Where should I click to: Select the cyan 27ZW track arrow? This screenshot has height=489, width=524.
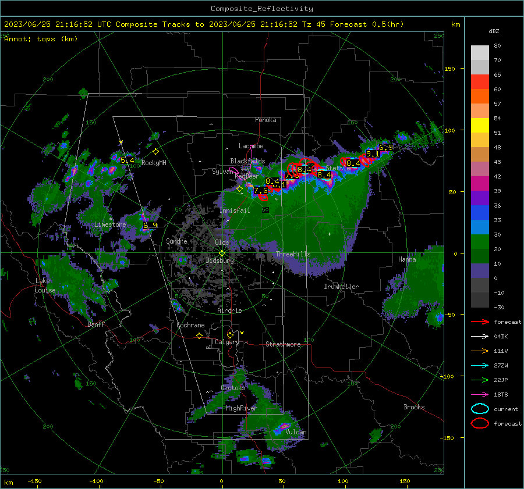(480, 366)
